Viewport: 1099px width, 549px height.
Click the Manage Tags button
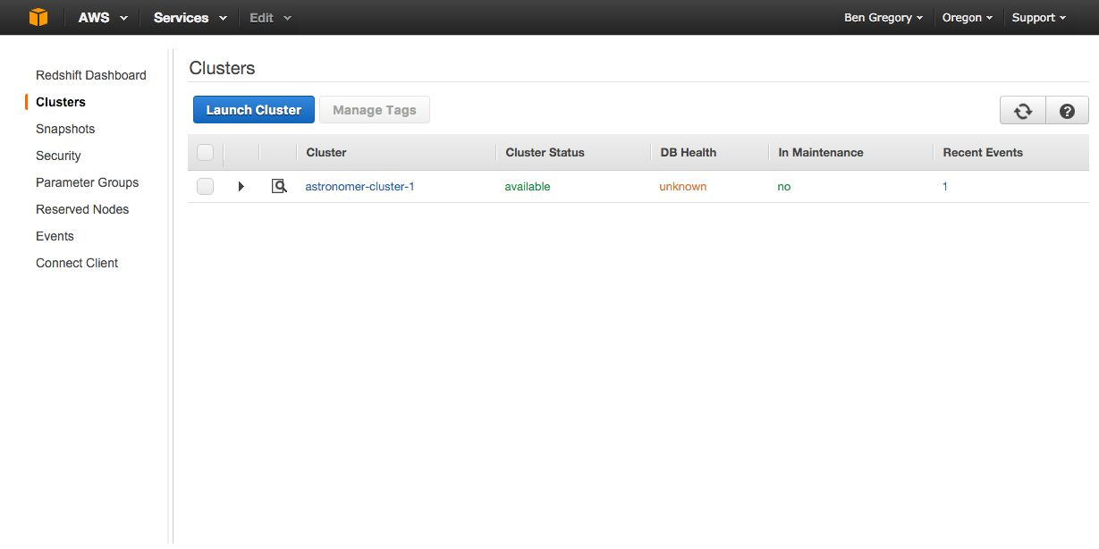pyautogui.click(x=374, y=110)
